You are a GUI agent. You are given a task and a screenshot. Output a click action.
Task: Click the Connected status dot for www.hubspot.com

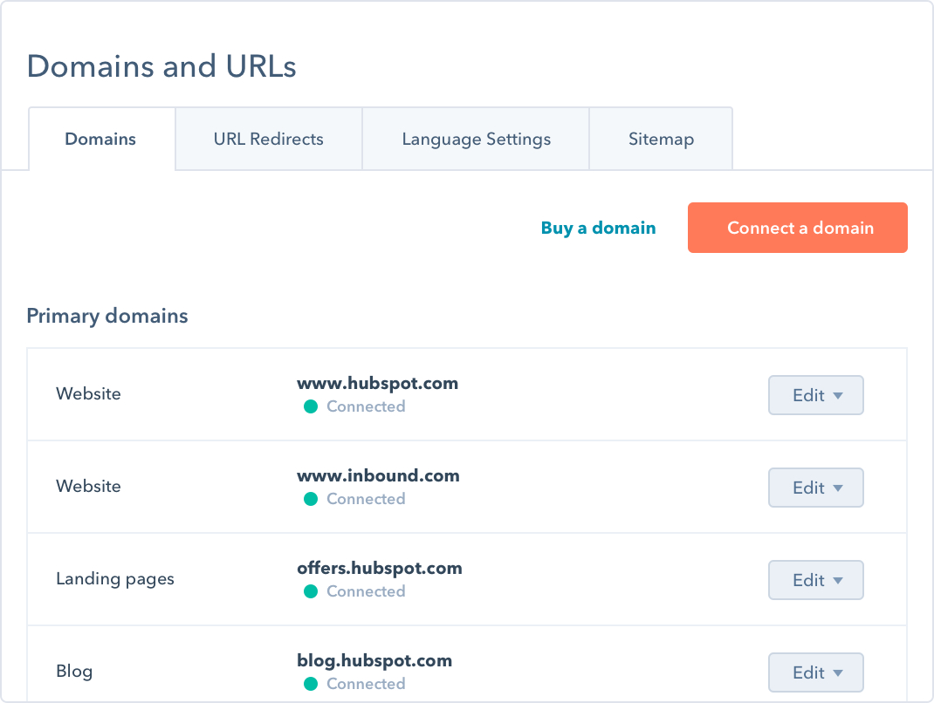pos(311,406)
